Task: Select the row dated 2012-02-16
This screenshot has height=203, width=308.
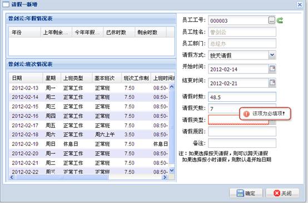Action: tap(89, 116)
